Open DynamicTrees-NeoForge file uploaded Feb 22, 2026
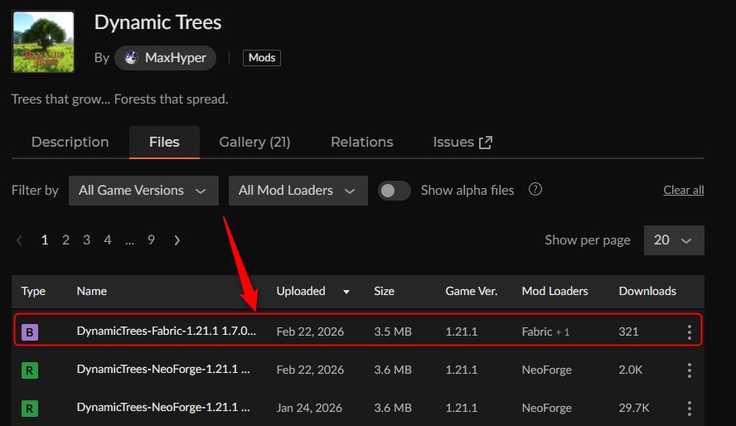 [163, 370]
